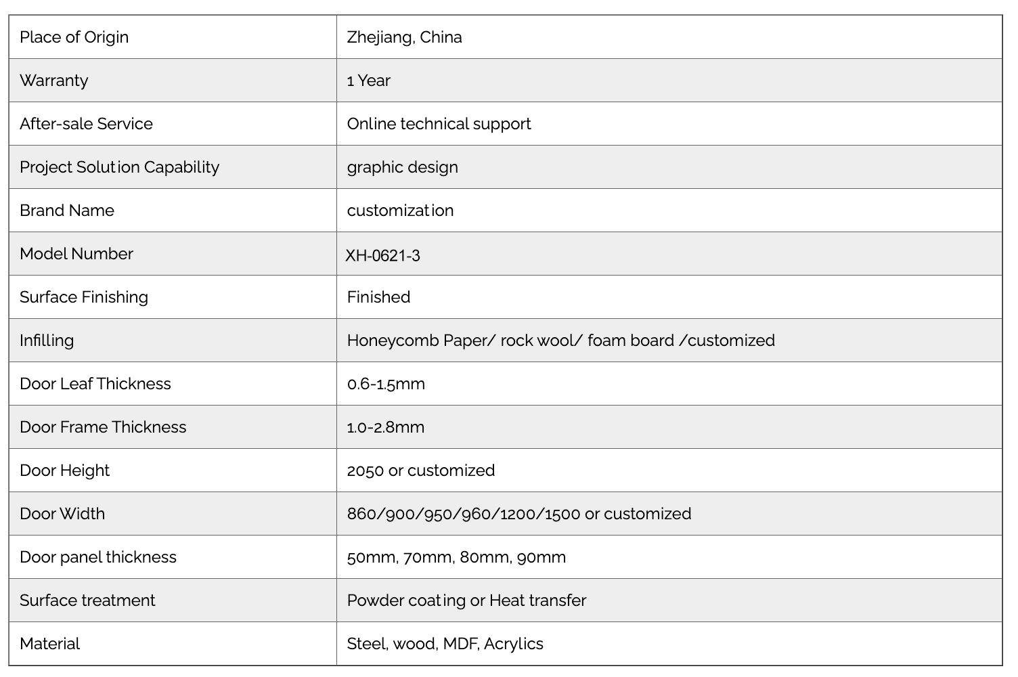Select the Honeycomb Paper infilling value
Screen dimensions: 1018x677
click(x=560, y=341)
